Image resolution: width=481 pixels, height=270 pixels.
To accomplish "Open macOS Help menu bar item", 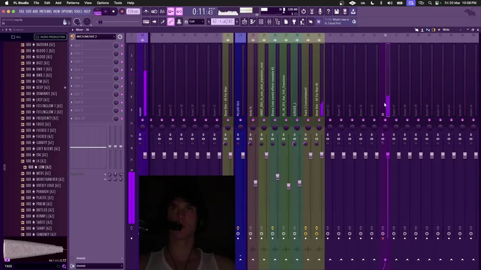I will [x=131, y=3].
